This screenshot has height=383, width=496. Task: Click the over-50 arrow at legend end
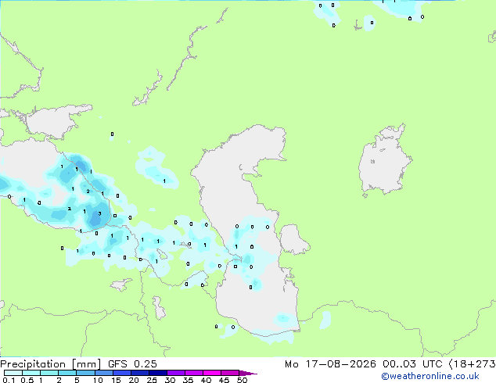pyautogui.click(x=248, y=373)
